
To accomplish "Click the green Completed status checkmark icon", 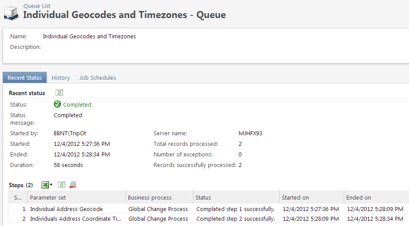I will (57, 104).
